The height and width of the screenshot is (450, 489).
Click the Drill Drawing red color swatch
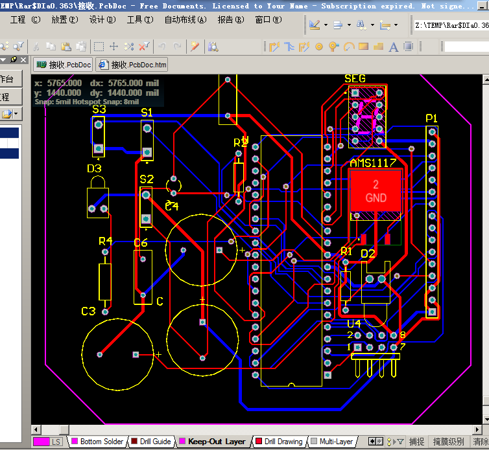tap(259, 441)
